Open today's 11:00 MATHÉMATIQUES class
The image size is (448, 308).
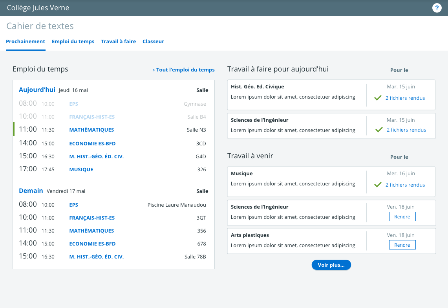click(x=91, y=130)
